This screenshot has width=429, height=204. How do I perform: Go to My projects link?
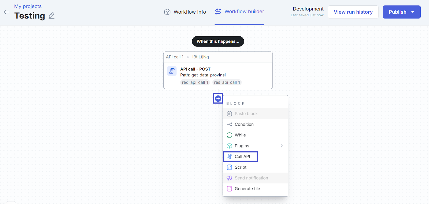(x=28, y=6)
